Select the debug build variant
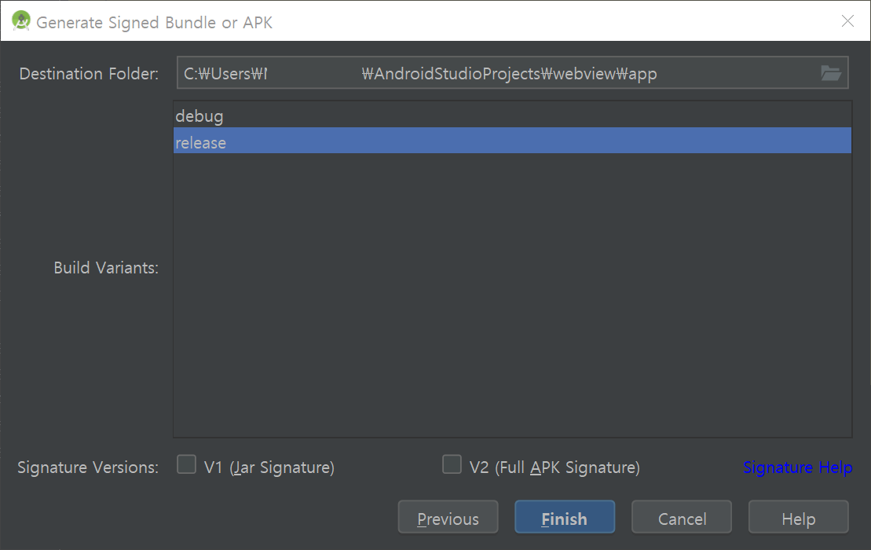 click(512, 115)
